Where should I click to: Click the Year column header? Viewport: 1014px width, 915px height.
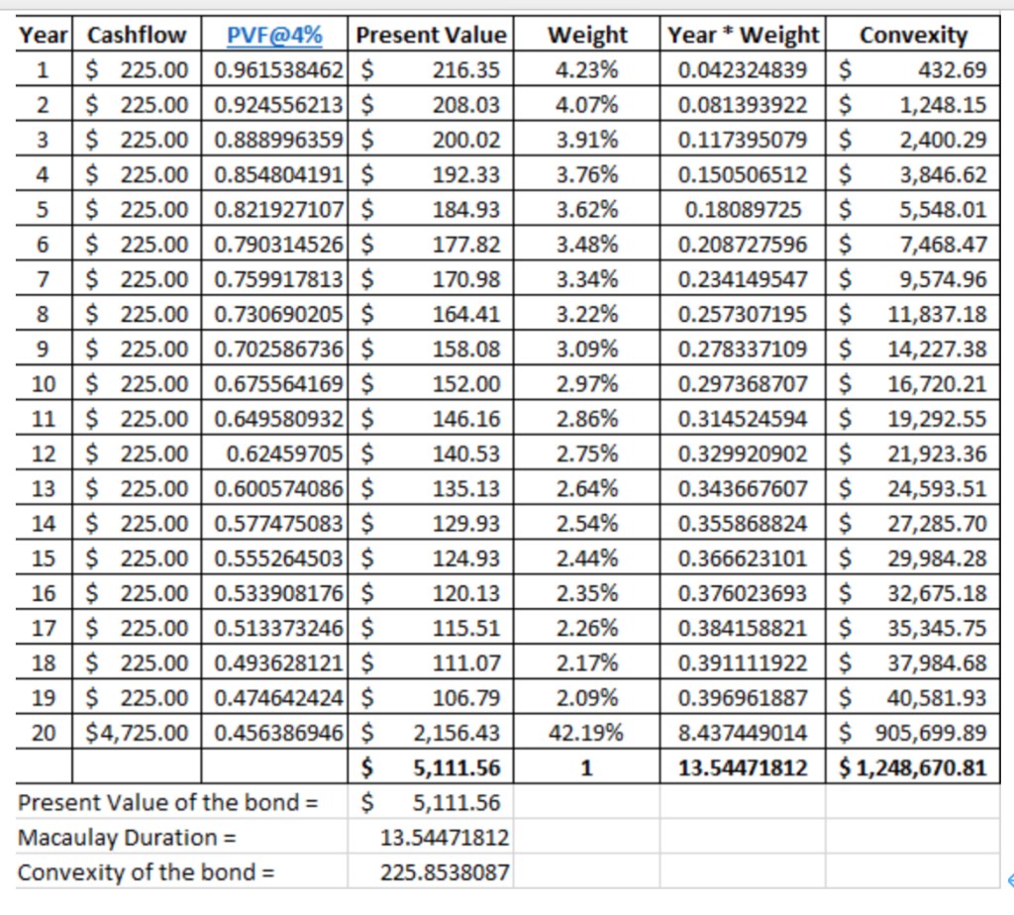click(x=42, y=36)
